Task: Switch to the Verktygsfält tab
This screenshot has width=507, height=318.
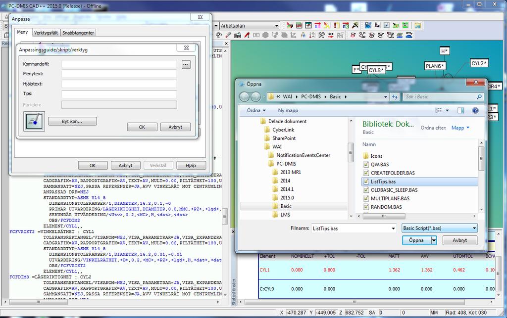Action: (x=46, y=33)
